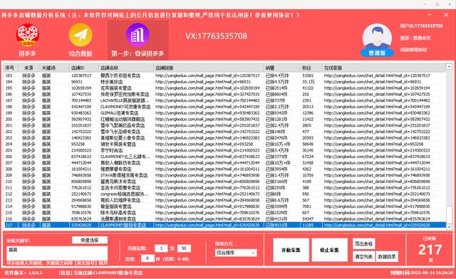The height and width of the screenshot is (279, 456).
Task: Sort by the 粉丝 column header
Action: point(311,68)
